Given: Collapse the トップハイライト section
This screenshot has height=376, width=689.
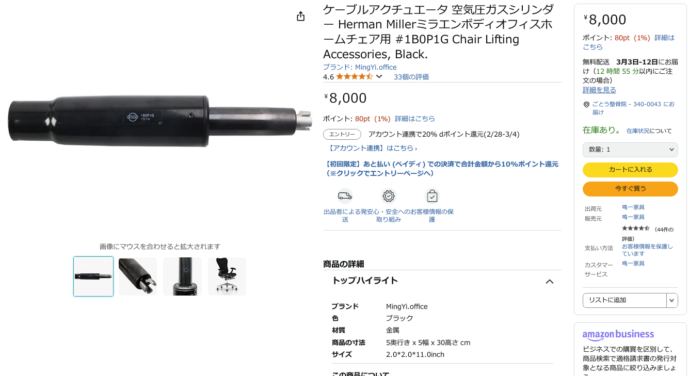Looking at the screenshot, I should [550, 281].
